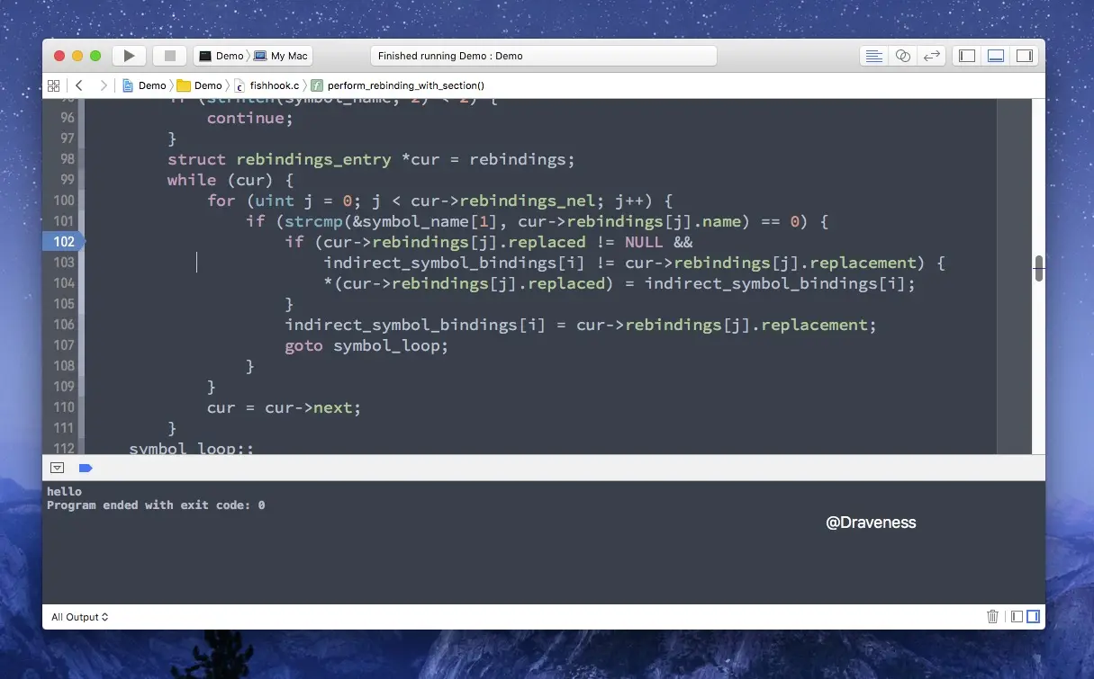Click the editor vertical scrollbar thumb
Screen dimensions: 1094x679
[x=1039, y=268]
